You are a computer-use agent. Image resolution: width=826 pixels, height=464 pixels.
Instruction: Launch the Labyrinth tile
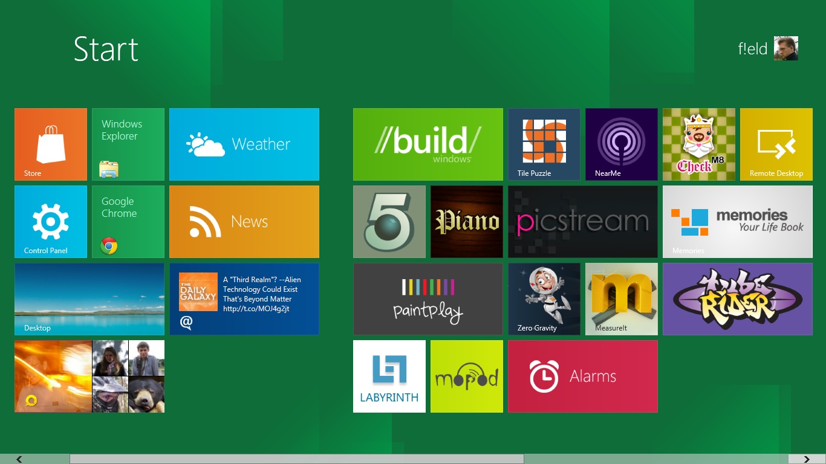389,376
